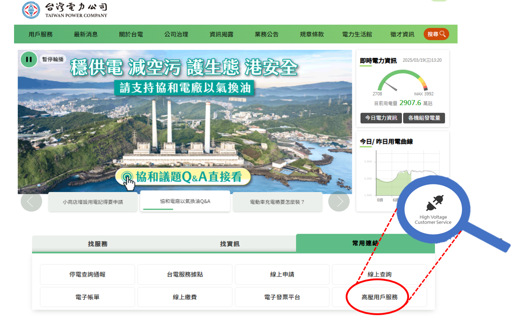Advance to the next carousel slide
Image resolution: width=516 pixels, height=316 pixels.
click(x=339, y=201)
